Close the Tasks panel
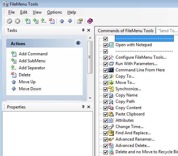 (x=89, y=30)
